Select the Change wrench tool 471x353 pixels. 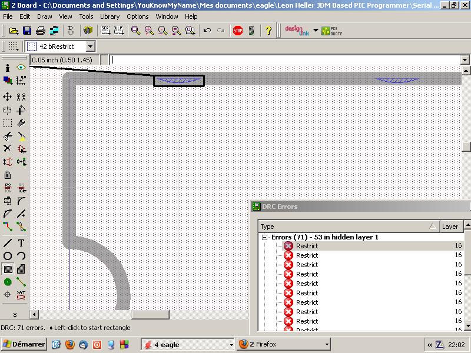(21, 123)
